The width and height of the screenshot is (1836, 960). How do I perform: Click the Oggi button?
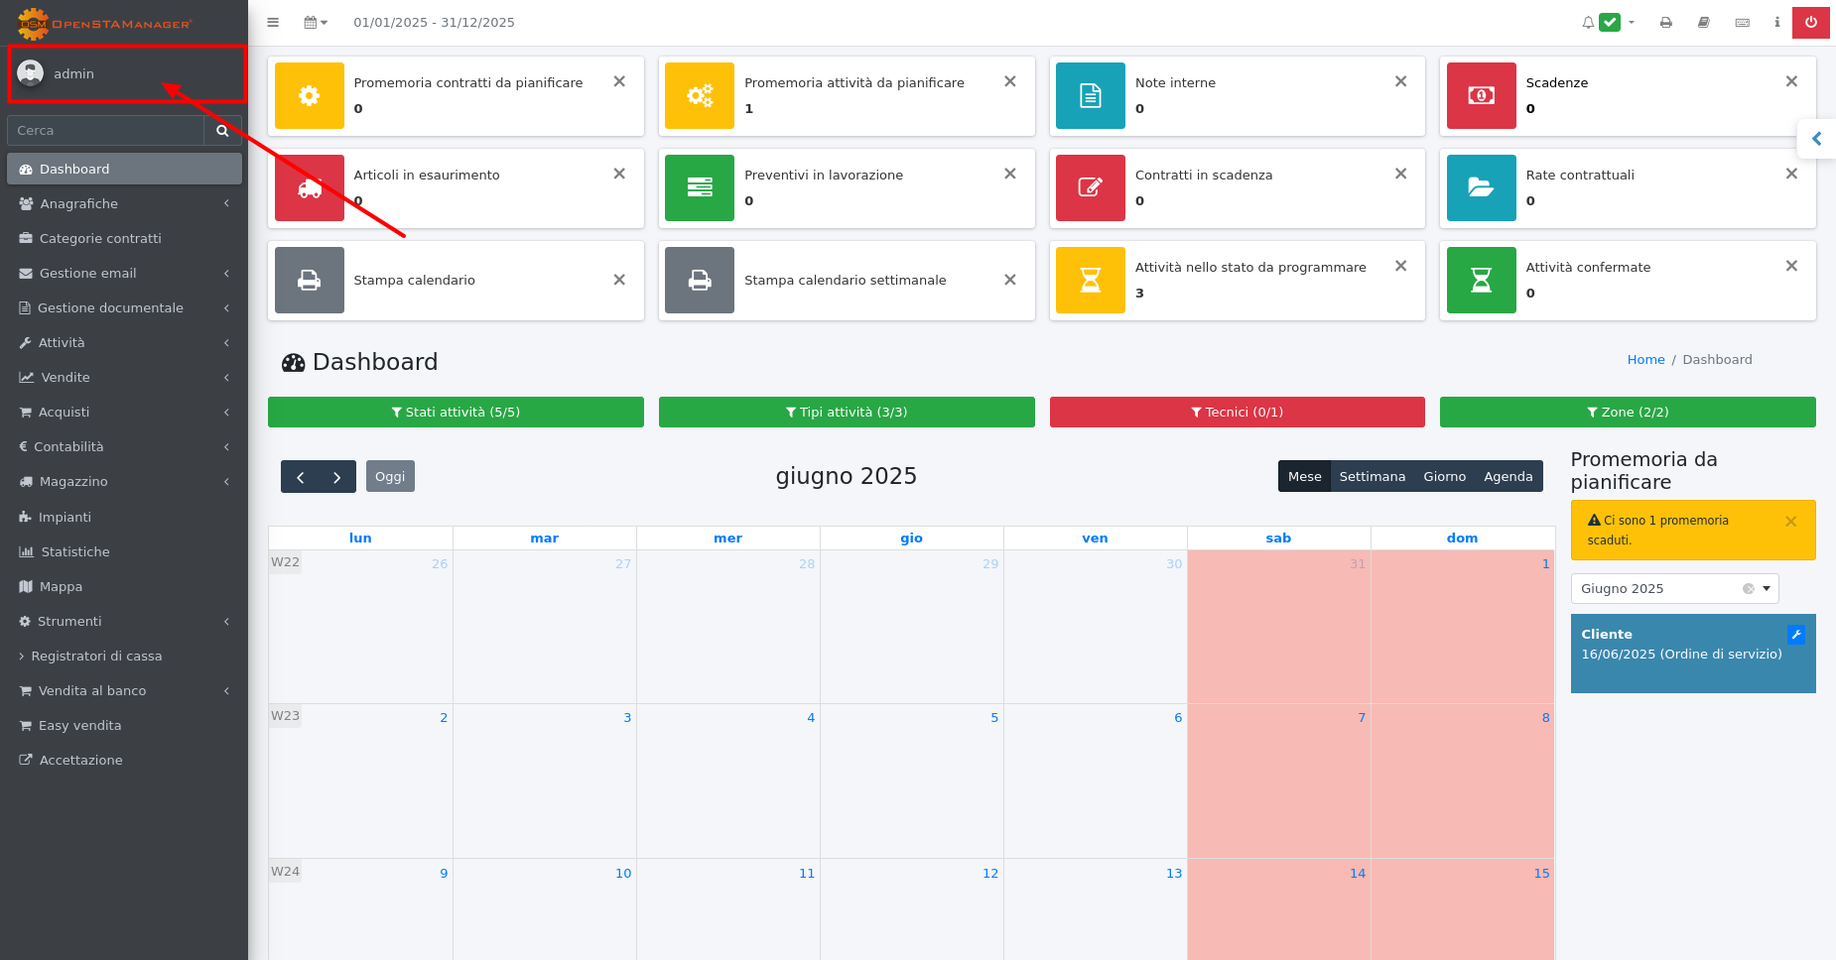click(x=390, y=477)
